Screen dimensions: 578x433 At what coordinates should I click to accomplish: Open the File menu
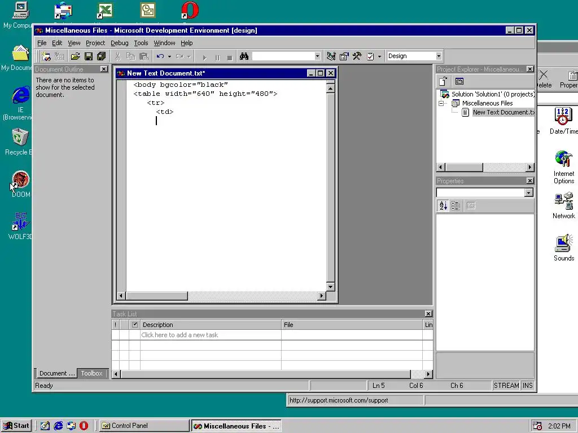(x=42, y=43)
